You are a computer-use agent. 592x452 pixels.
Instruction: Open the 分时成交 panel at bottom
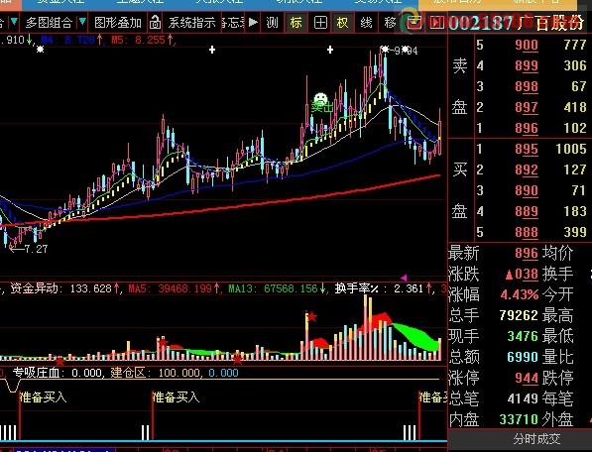tap(536, 439)
